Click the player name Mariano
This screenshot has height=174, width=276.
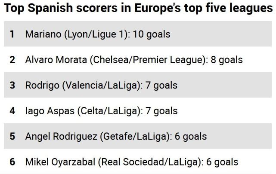pos(43,34)
